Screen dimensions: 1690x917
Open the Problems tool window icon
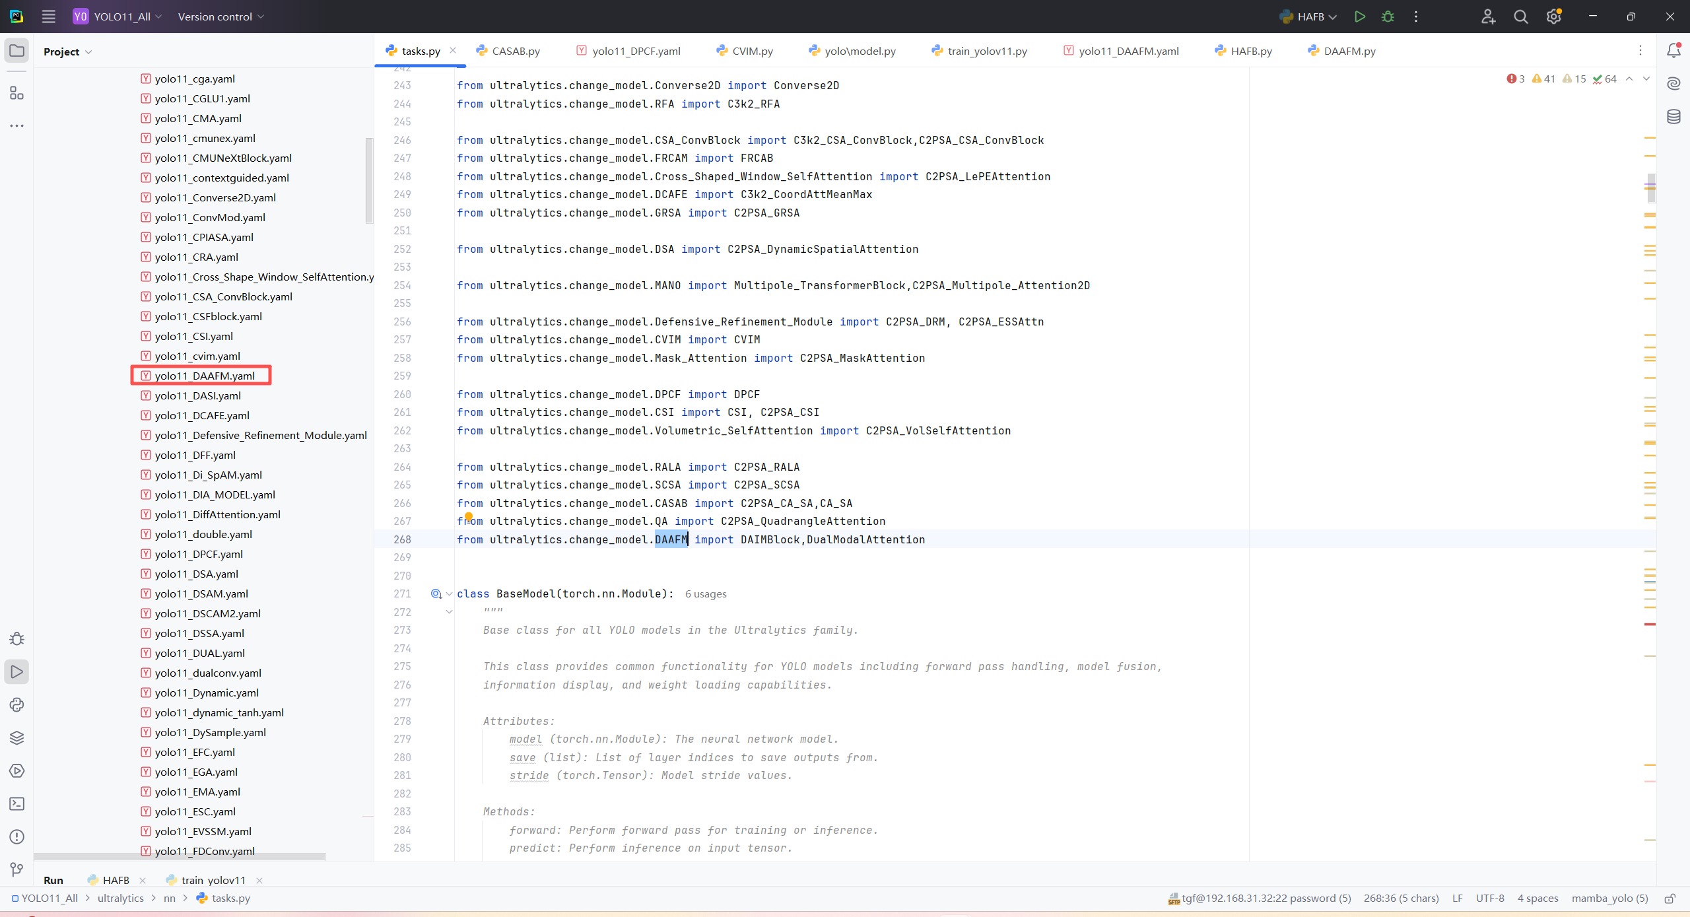coord(17,837)
